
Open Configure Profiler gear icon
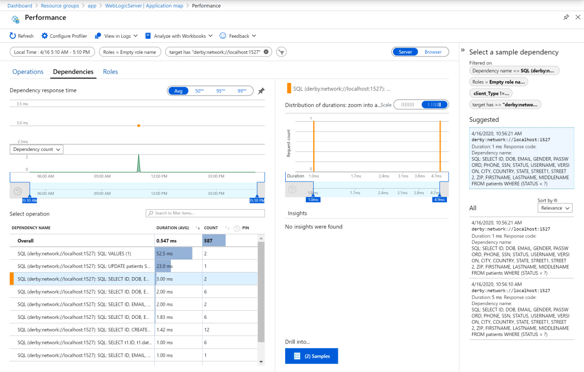point(45,36)
